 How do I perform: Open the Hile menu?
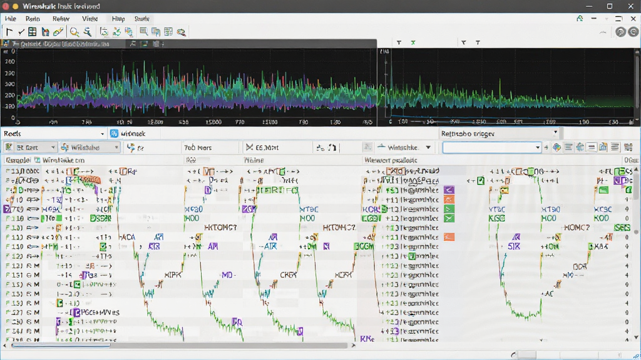click(x=11, y=19)
